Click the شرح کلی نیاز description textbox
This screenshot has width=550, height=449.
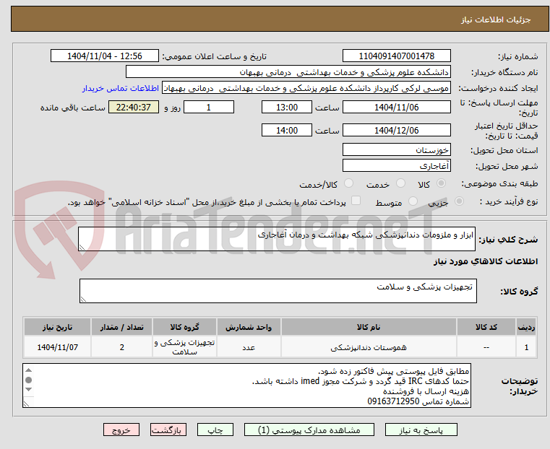[x=277, y=239]
